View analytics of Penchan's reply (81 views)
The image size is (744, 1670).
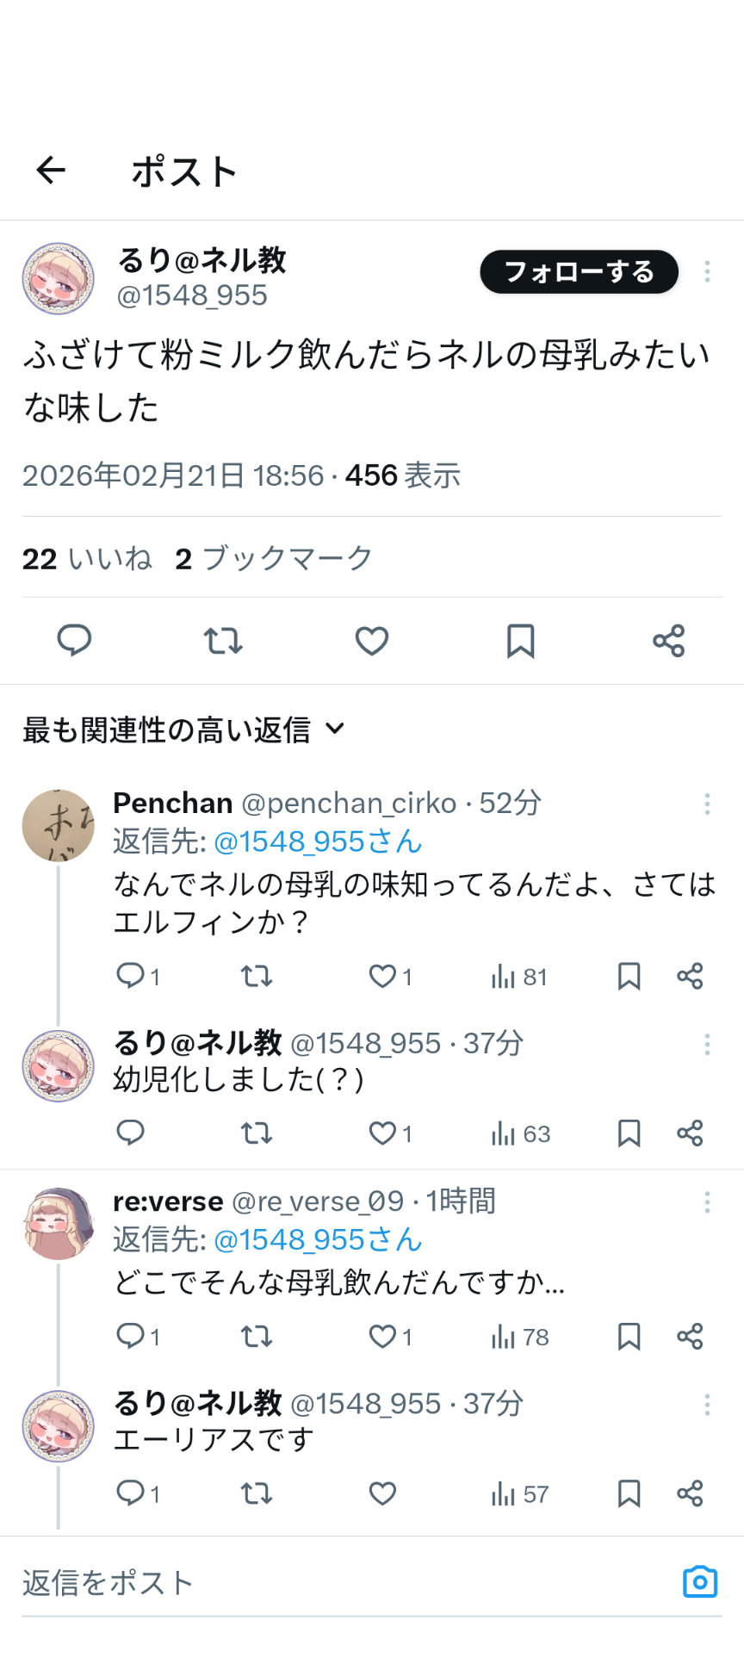coord(518,977)
